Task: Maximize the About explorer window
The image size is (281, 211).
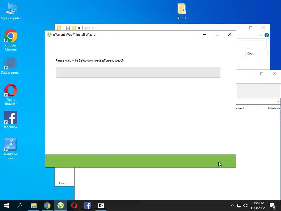Action: 251,28
